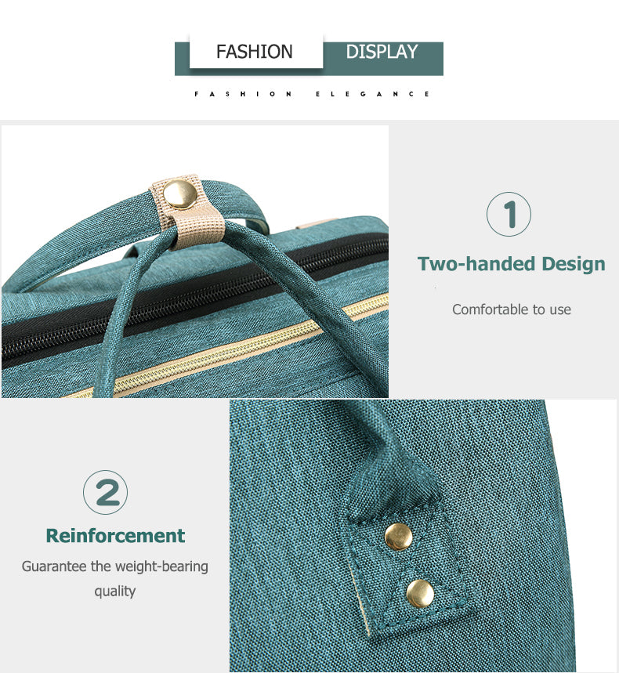Click the circled number 2 icon

pyautogui.click(x=105, y=492)
